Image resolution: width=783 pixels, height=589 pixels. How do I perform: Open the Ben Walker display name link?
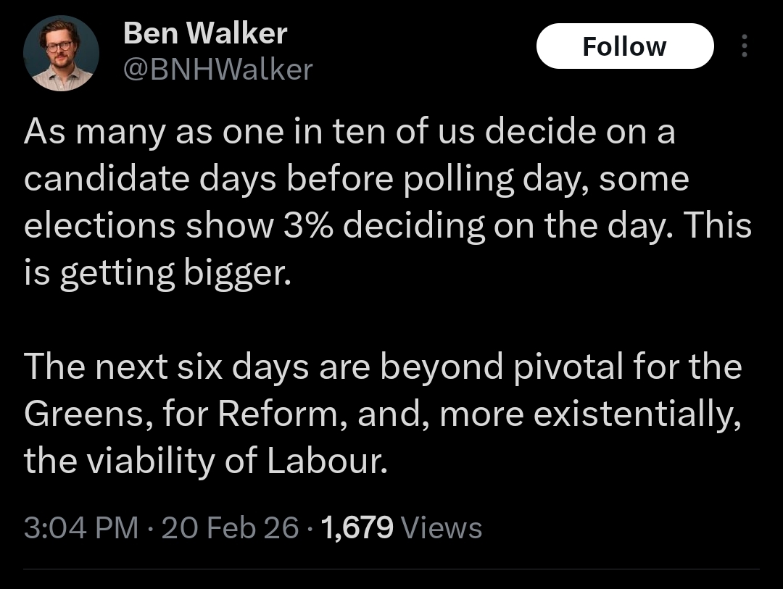click(x=205, y=33)
